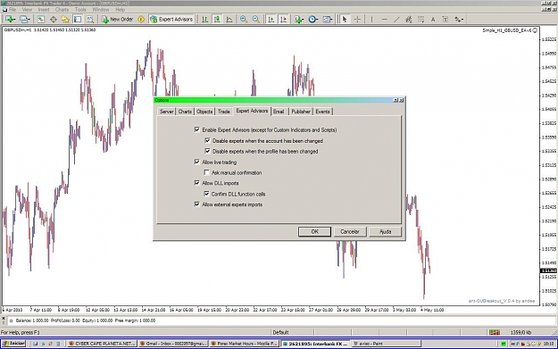Click the New Chart toolbar icon
The height and width of the screenshot is (349, 558).
pyautogui.click(x=10, y=20)
